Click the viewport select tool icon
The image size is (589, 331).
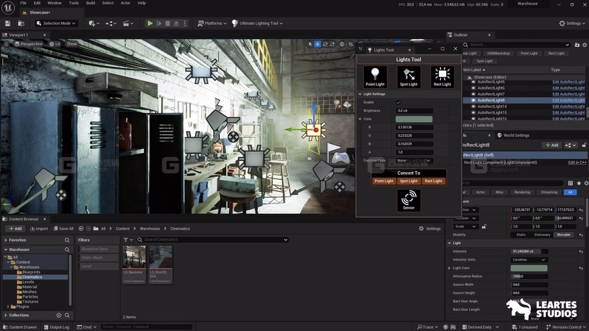click(x=310, y=44)
